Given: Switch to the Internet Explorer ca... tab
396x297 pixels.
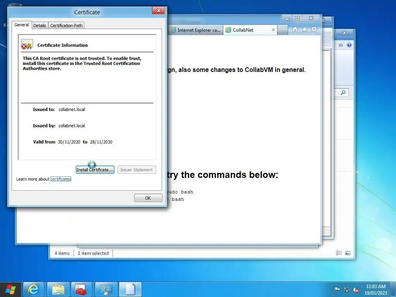Looking at the screenshot, I should [196, 30].
